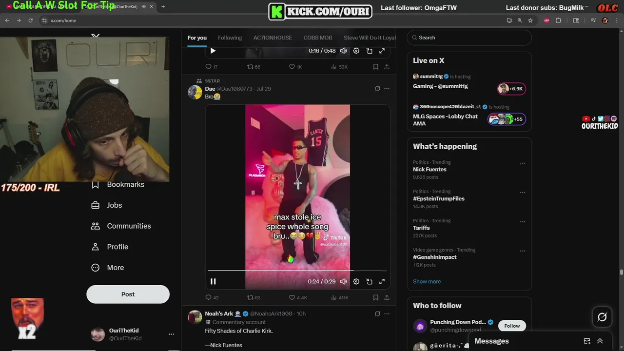The height and width of the screenshot is (351, 624).
Task: Bookmark the post with 53K views
Action: pos(376,67)
